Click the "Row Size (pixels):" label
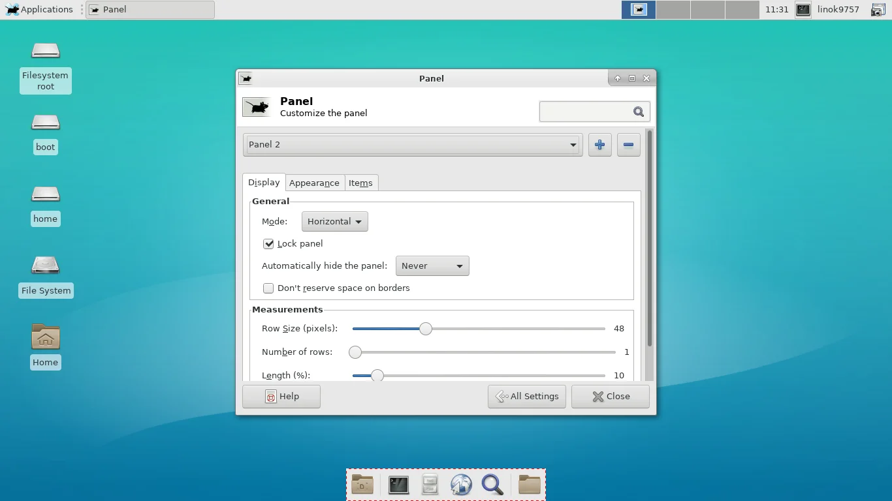This screenshot has height=501, width=892. [x=300, y=329]
